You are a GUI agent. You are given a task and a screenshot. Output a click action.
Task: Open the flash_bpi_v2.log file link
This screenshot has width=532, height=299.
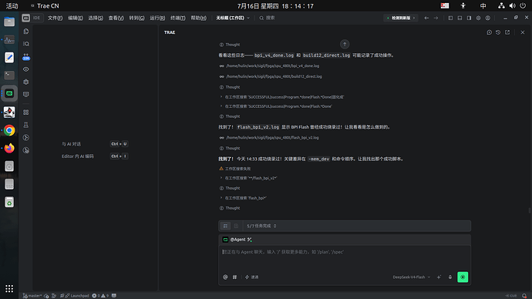(x=272, y=138)
